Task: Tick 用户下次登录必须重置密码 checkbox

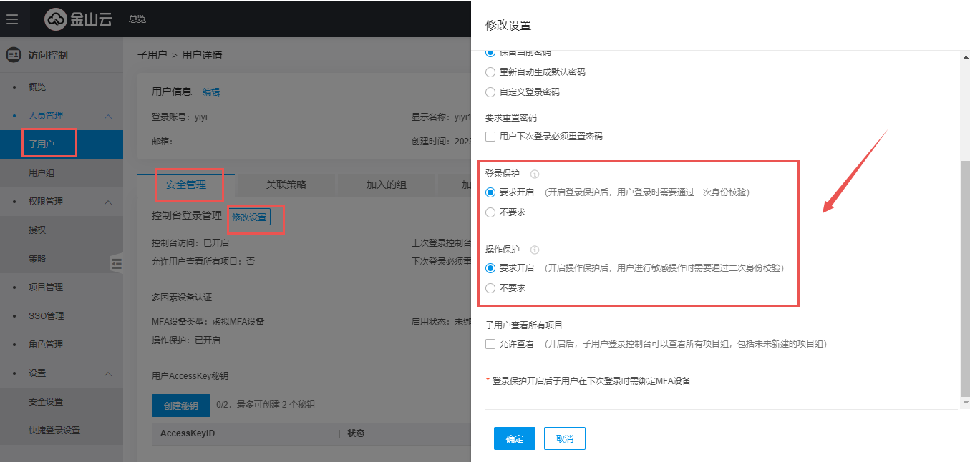Action: pos(490,137)
